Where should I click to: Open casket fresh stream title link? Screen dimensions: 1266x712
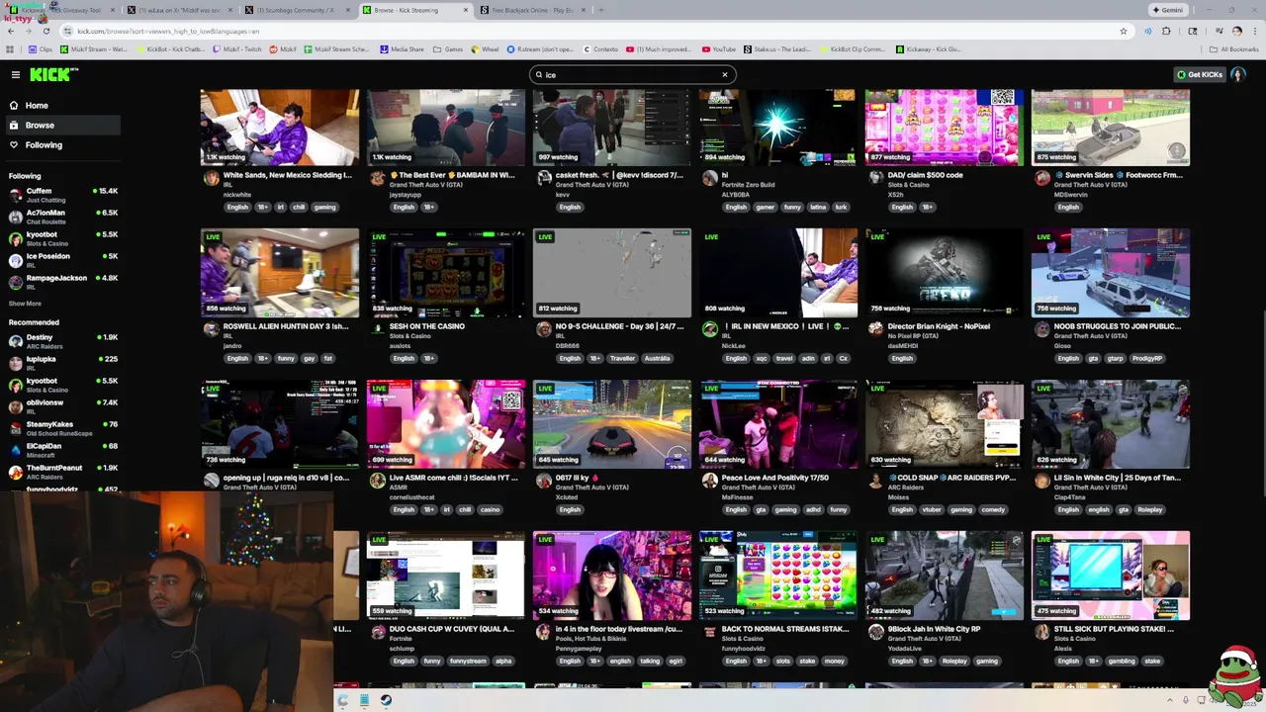[619, 175]
